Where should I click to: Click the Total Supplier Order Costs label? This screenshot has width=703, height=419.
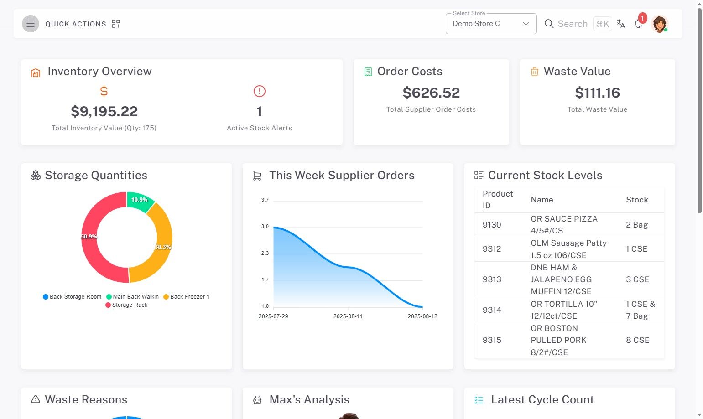pyautogui.click(x=431, y=109)
